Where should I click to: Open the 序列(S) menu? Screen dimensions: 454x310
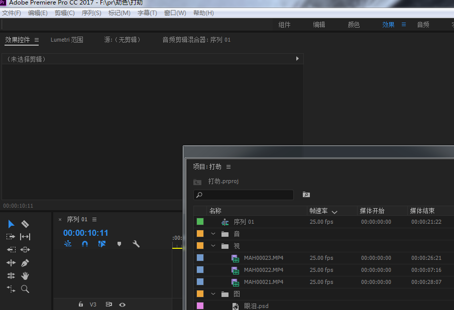[x=91, y=13]
